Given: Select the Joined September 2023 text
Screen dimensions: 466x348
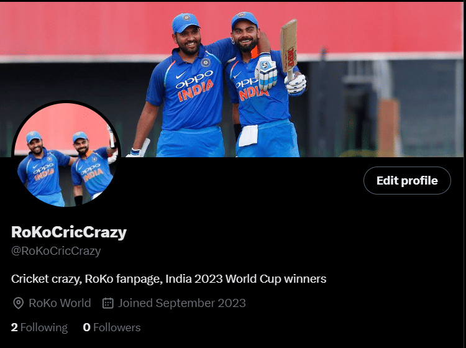Looking at the screenshot, I should pos(182,303).
